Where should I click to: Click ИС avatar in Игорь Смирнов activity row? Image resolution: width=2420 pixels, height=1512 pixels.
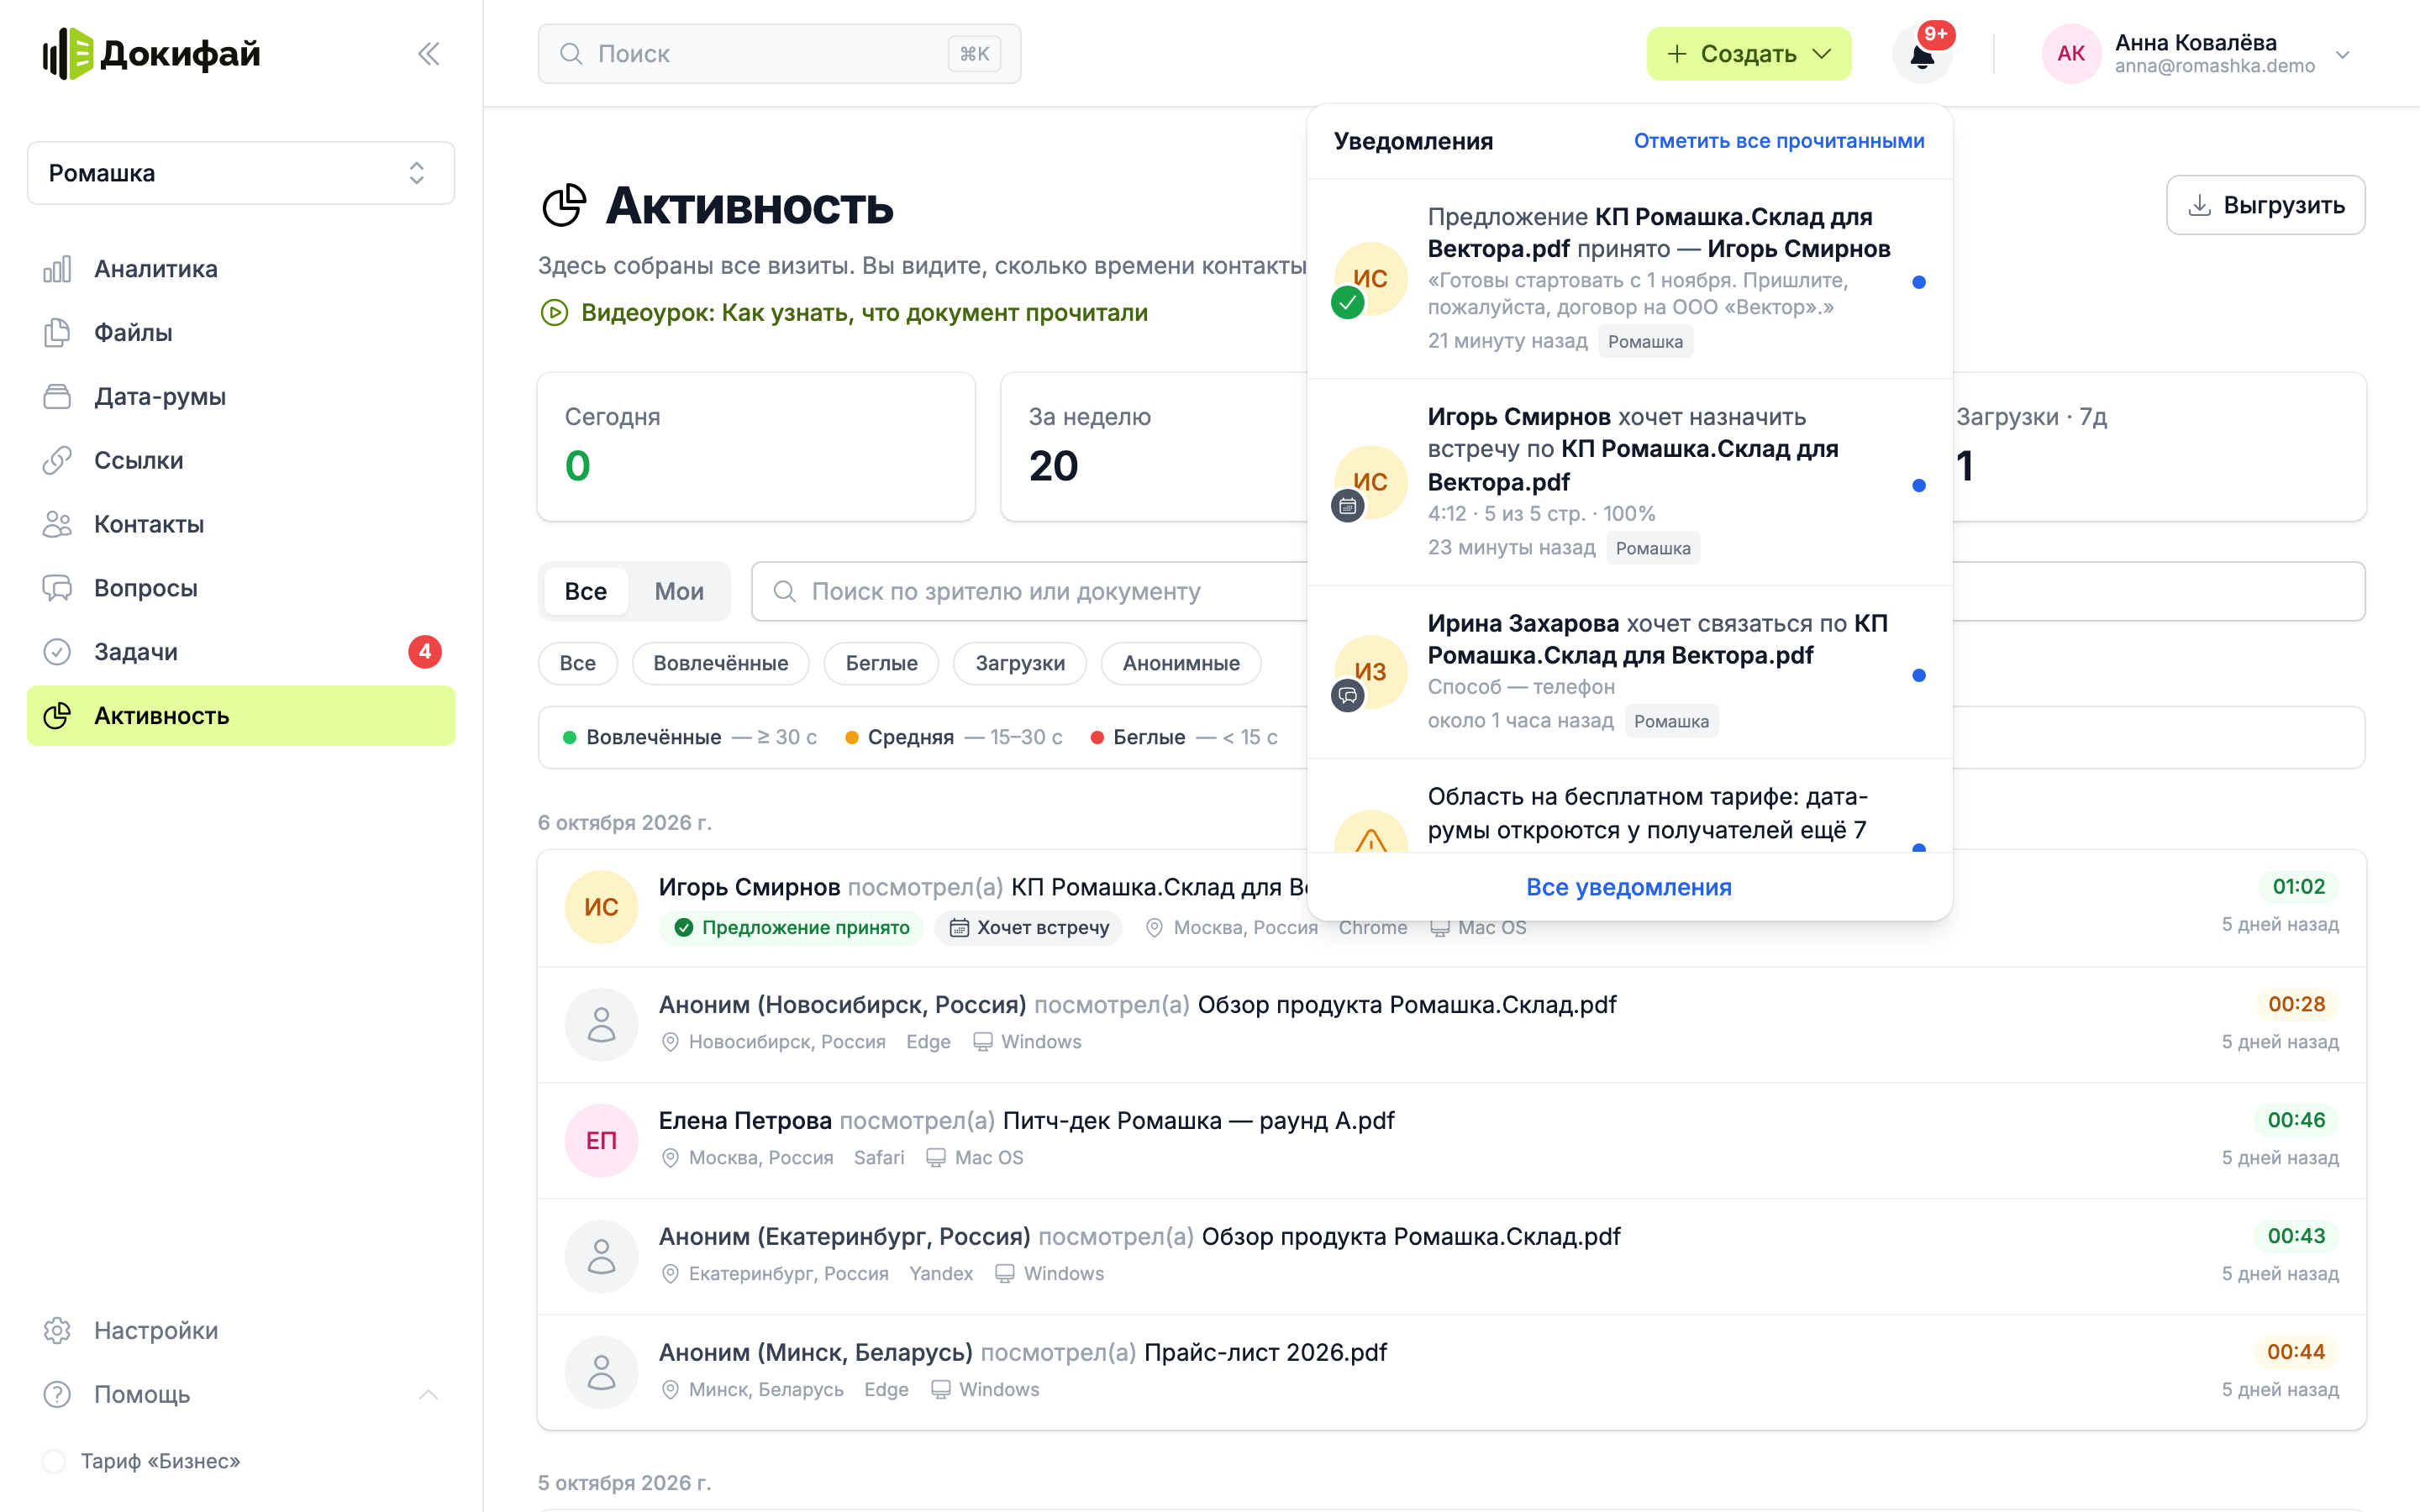(x=601, y=908)
